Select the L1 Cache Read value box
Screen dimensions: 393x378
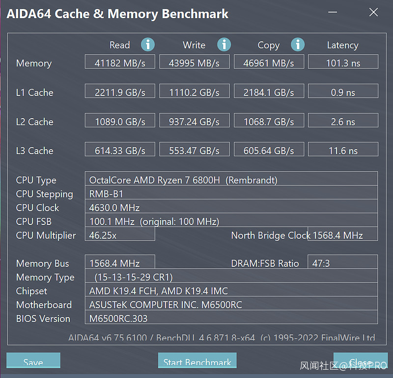pyautogui.click(x=120, y=92)
